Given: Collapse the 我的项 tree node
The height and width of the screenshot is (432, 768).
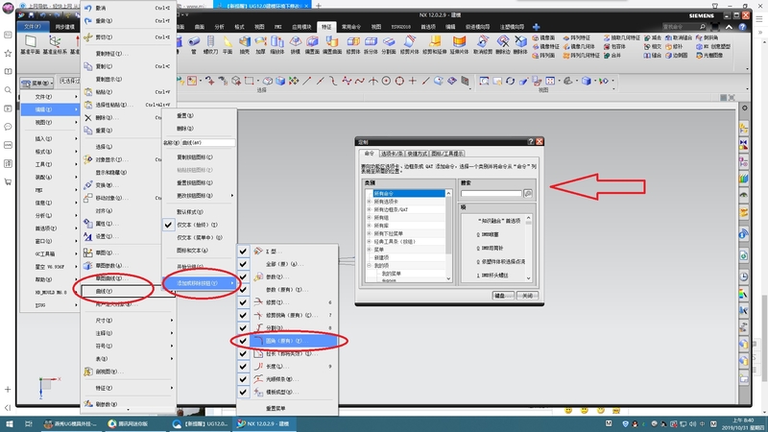Looking at the screenshot, I should pos(370,265).
